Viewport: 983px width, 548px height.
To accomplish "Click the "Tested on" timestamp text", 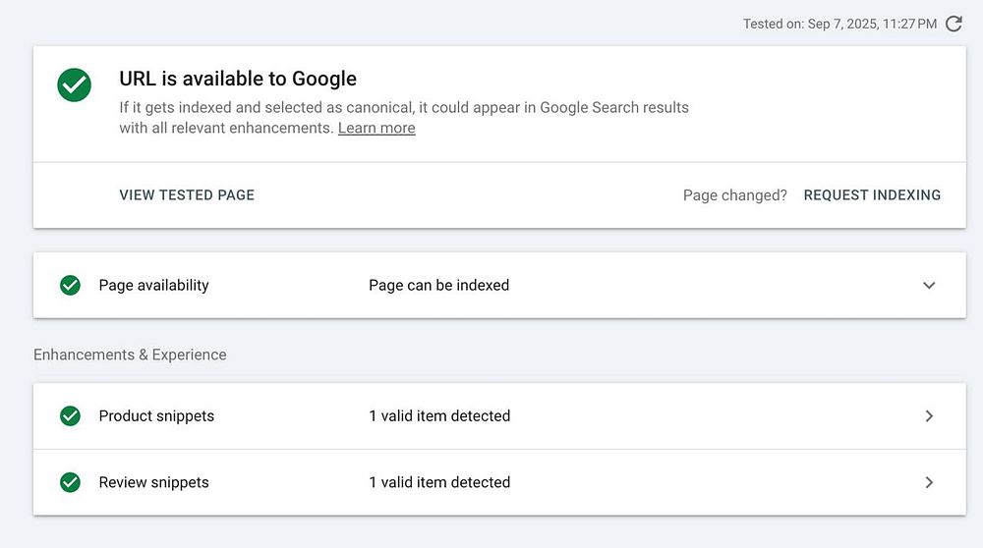I will [839, 24].
